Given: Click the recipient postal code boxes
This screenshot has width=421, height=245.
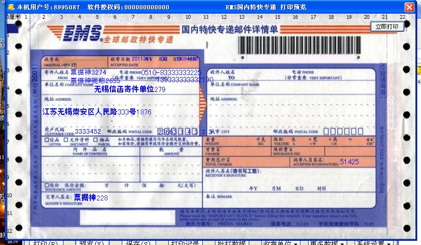Looking at the screenshot, I should click(x=343, y=131).
